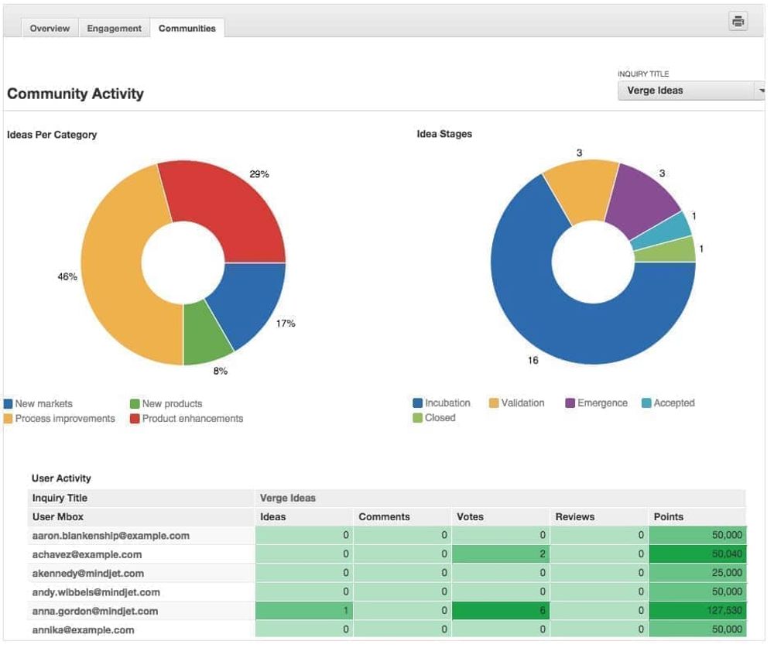Click the Emergence legend swatch
Screen dimensions: 774x648
click(x=570, y=403)
